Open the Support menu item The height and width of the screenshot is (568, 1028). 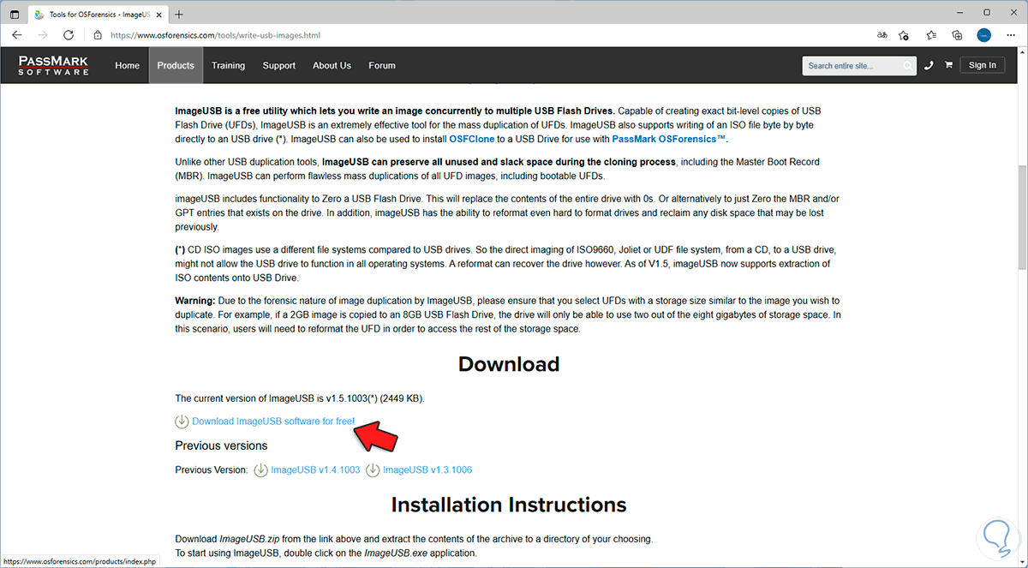[279, 65]
